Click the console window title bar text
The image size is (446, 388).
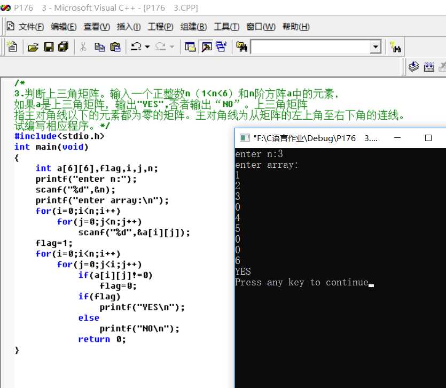click(316, 138)
